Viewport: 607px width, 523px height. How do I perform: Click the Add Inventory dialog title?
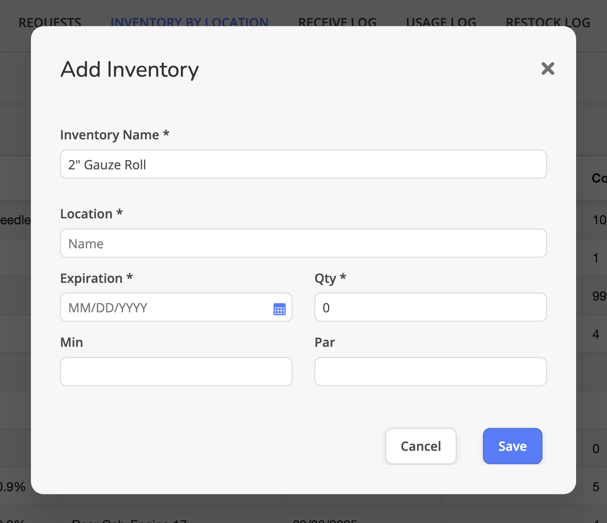[129, 69]
